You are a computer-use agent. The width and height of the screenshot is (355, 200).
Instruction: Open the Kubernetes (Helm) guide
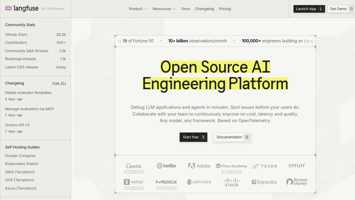[x=21, y=164]
